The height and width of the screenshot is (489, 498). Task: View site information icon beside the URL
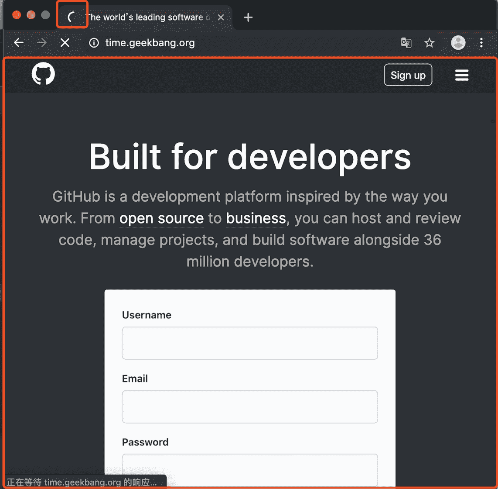tap(94, 43)
